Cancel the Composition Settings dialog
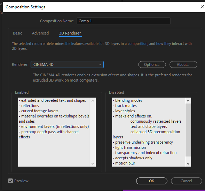The image size is (205, 191). 187,181
